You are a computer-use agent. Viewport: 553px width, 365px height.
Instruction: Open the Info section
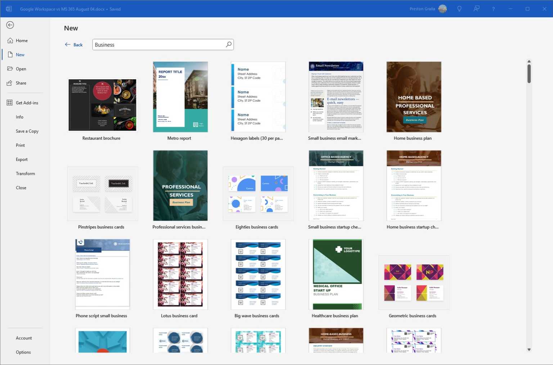coord(20,117)
